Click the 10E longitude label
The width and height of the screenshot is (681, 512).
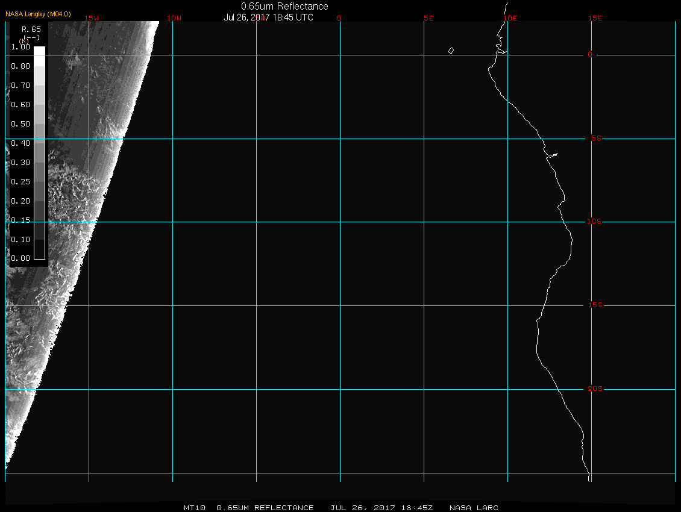[x=510, y=18]
